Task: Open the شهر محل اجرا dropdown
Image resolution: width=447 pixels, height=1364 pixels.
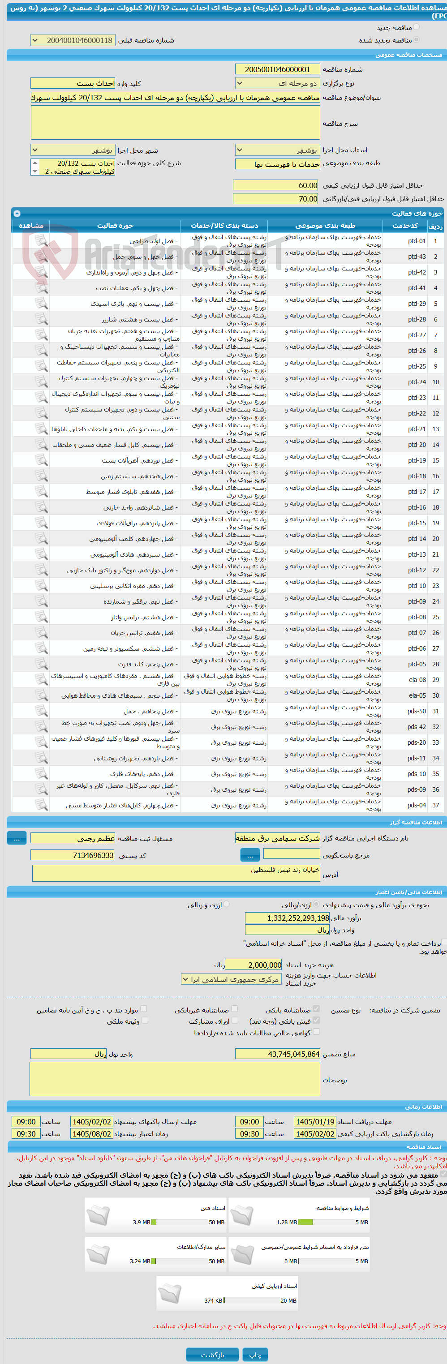Action: pos(73,150)
